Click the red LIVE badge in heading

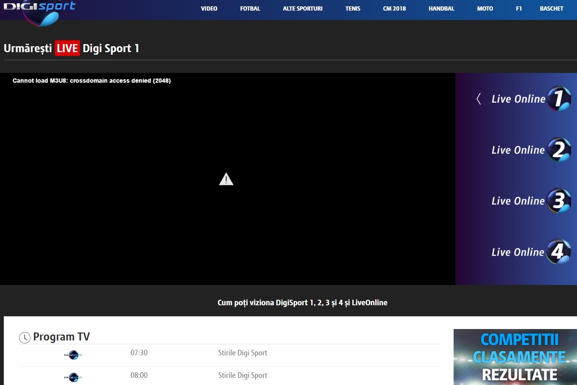pyautogui.click(x=67, y=48)
